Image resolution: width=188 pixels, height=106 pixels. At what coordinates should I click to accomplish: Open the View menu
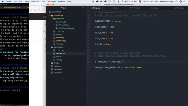point(27,1)
